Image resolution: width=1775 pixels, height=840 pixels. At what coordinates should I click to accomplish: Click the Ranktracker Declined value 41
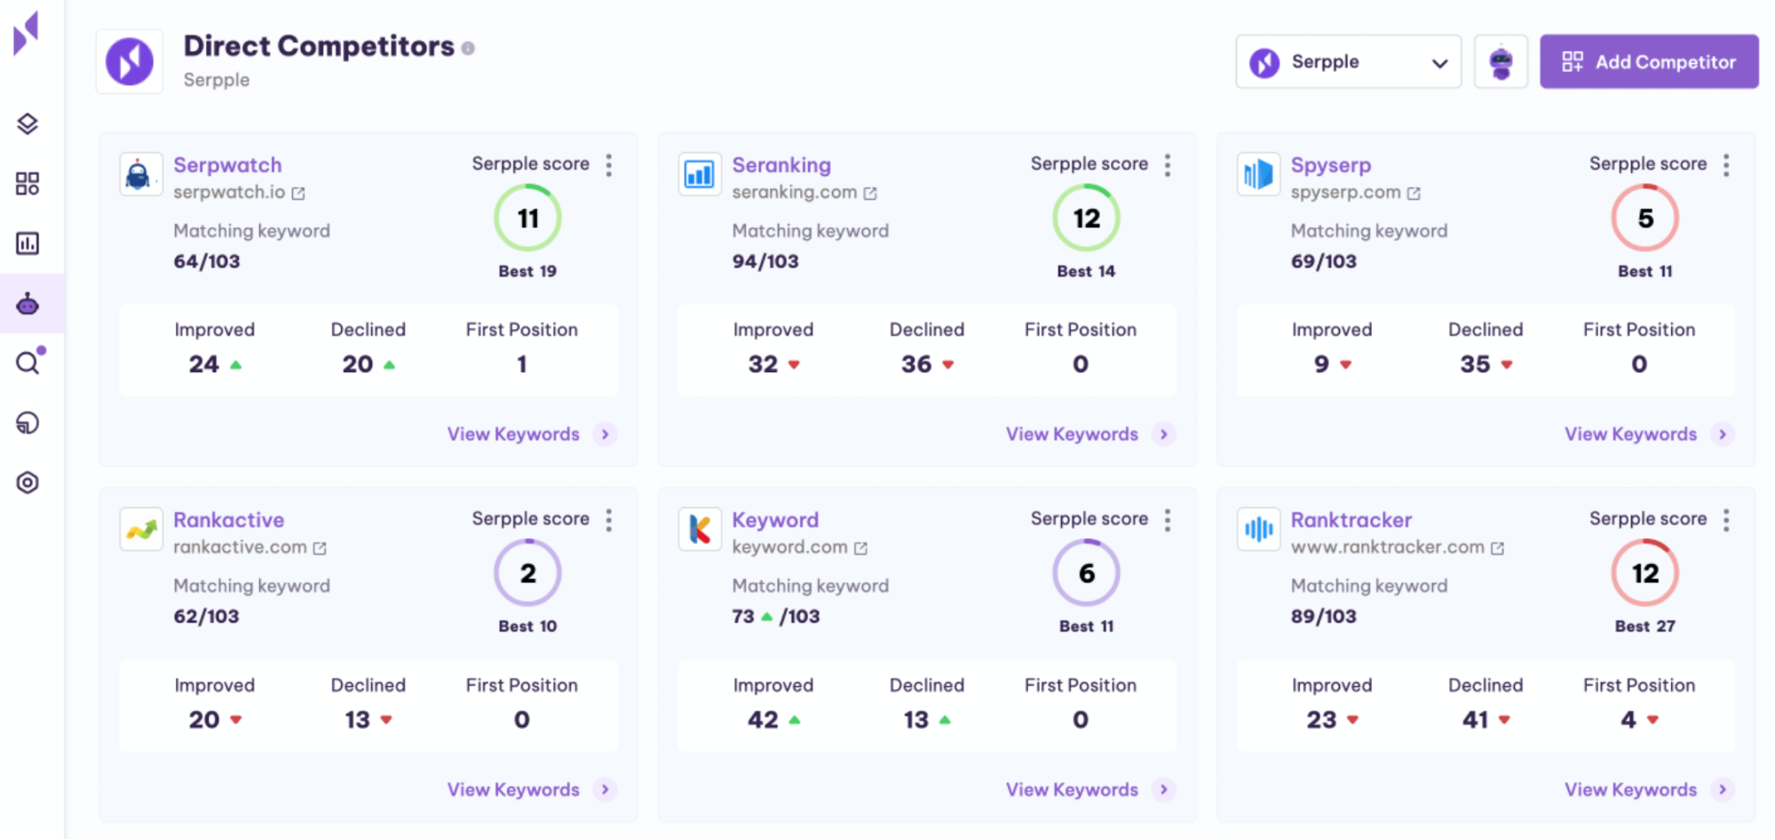coord(1475,720)
